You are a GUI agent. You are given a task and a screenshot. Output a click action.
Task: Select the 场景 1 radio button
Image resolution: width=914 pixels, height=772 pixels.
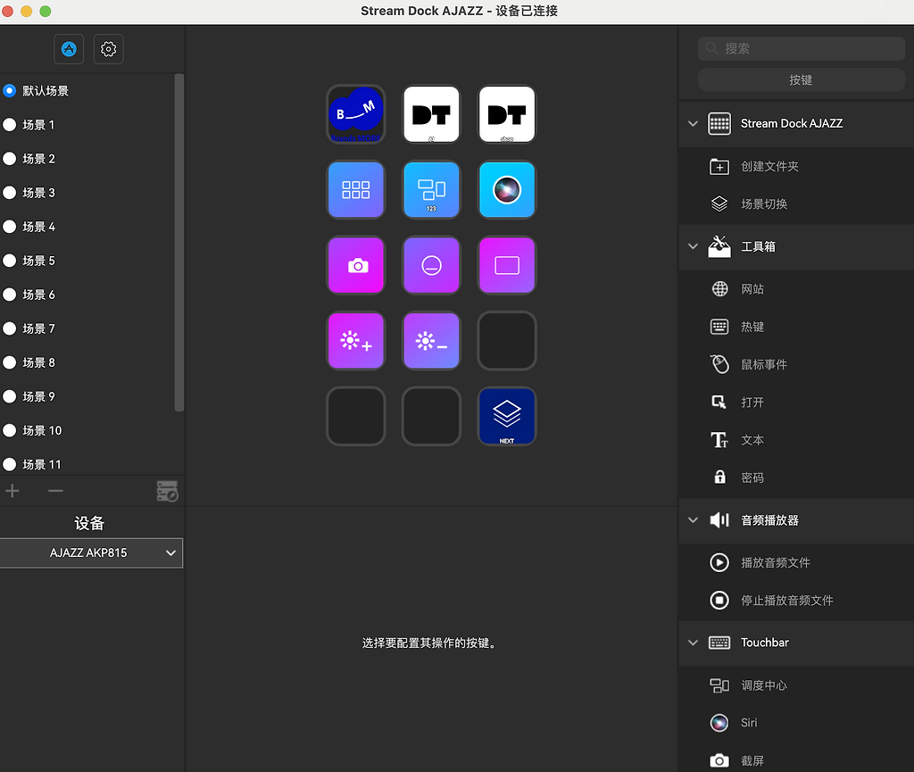tap(9, 125)
